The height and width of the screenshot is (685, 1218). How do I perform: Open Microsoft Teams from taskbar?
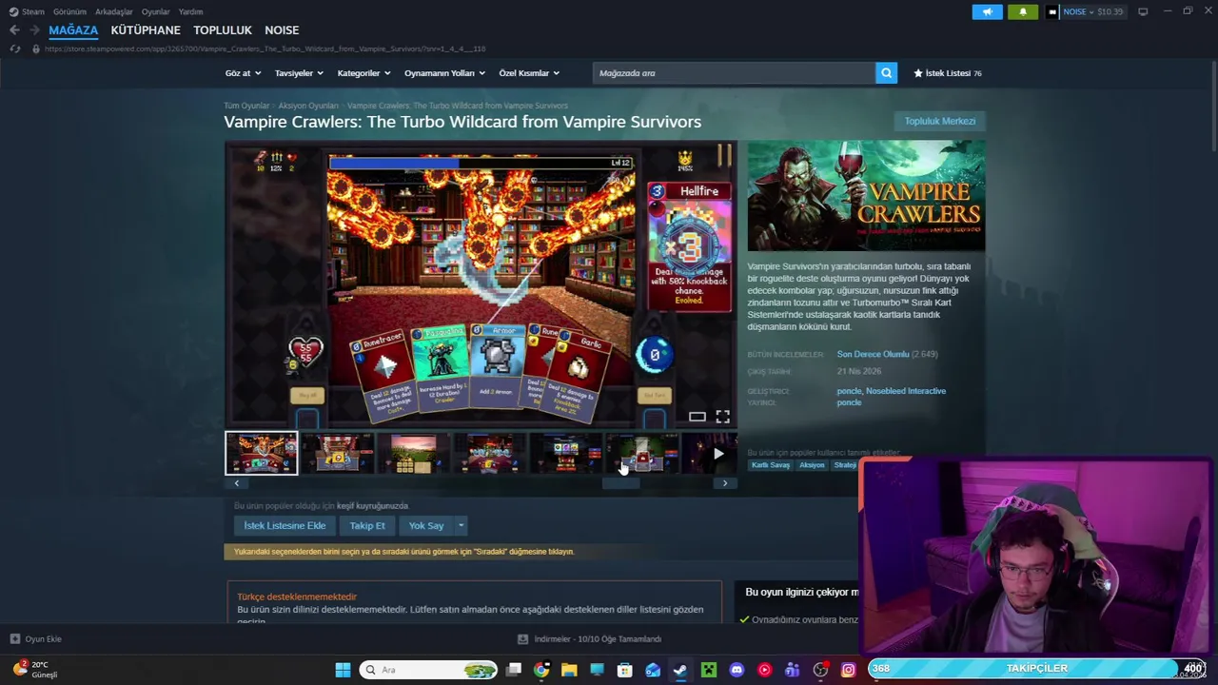(x=792, y=670)
